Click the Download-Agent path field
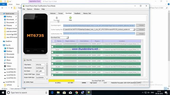Screen dimensions: 170x95 pyautogui.click(x=99, y=26)
